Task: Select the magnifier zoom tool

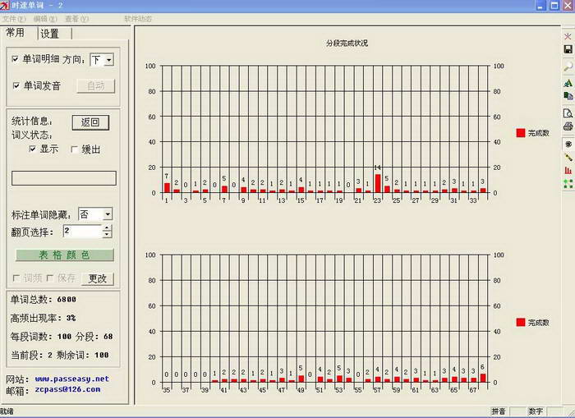Action: point(568,67)
